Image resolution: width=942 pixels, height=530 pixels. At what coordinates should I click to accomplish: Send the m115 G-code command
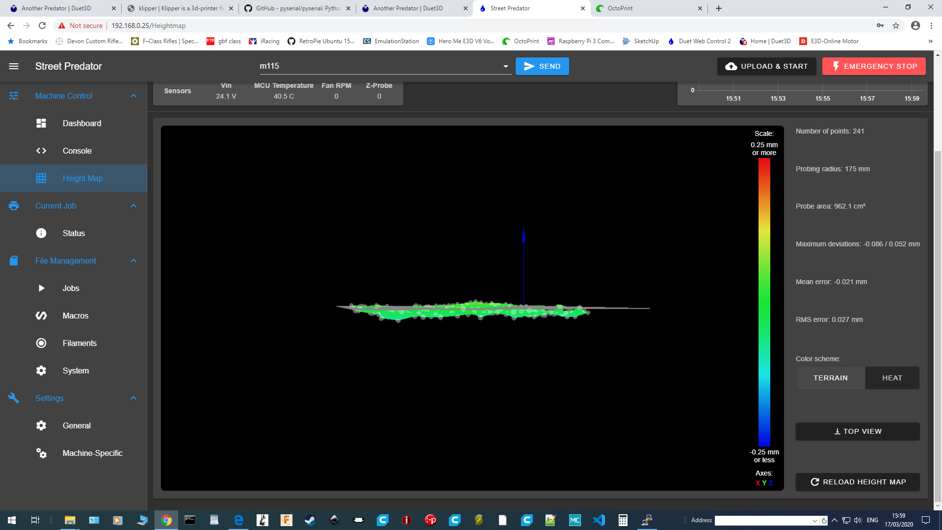pos(542,66)
